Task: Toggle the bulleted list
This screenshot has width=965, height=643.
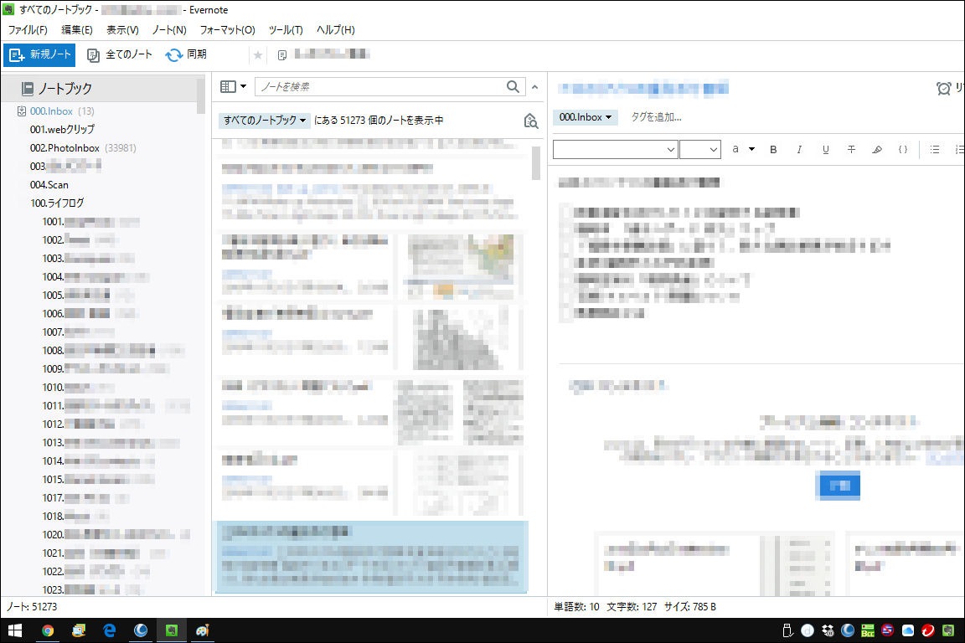Action: tap(935, 150)
